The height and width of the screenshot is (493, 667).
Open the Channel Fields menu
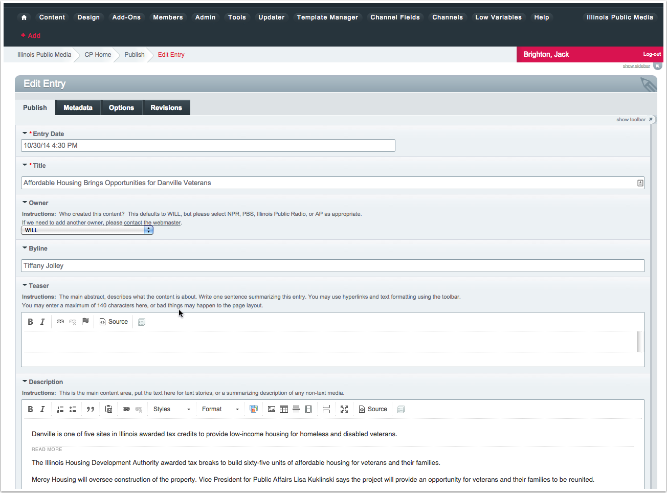(x=395, y=17)
